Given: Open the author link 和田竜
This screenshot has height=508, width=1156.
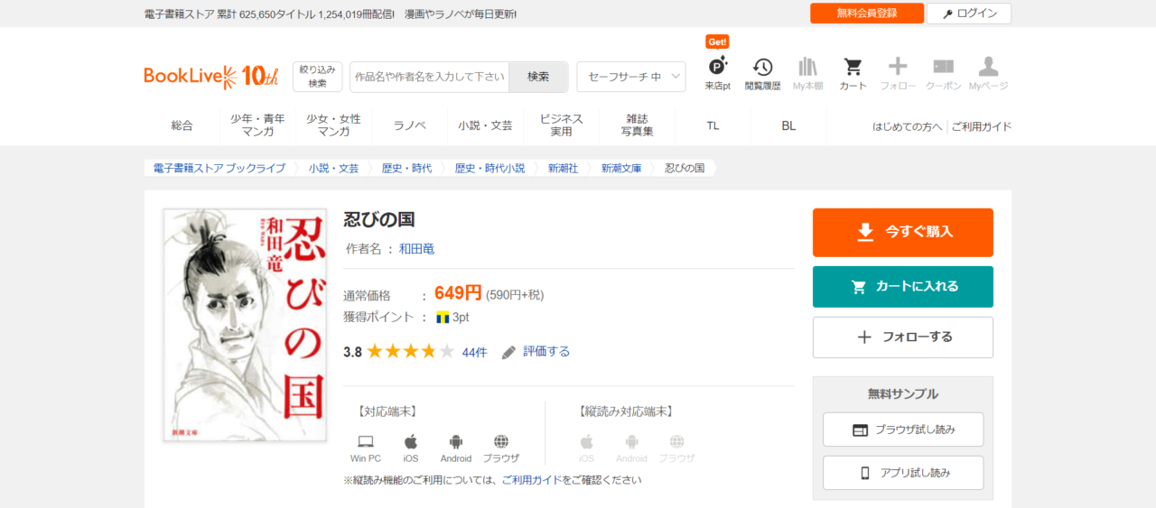Looking at the screenshot, I should click(x=416, y=249).
